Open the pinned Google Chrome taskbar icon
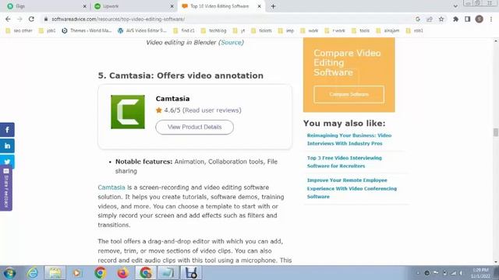The height and width of the screenshot is (280, 499). click(x=101, y=273)
